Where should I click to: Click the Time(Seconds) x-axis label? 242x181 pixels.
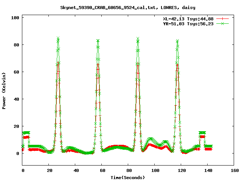(x=128, y=178)
